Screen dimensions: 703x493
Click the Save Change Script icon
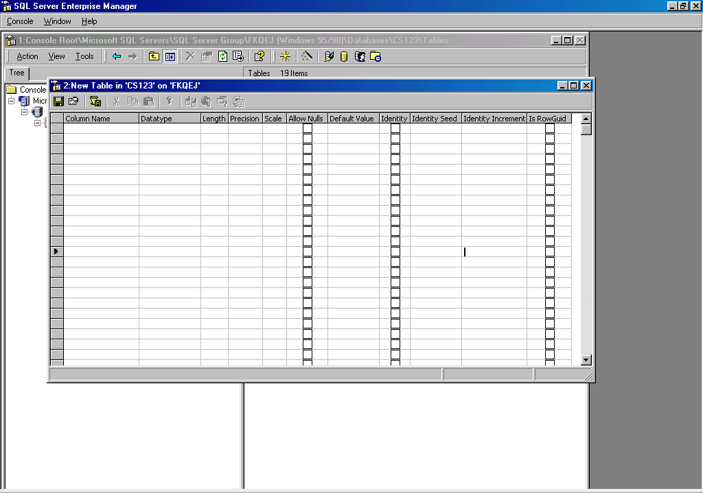pyautogui.click(x=95, y=101)
